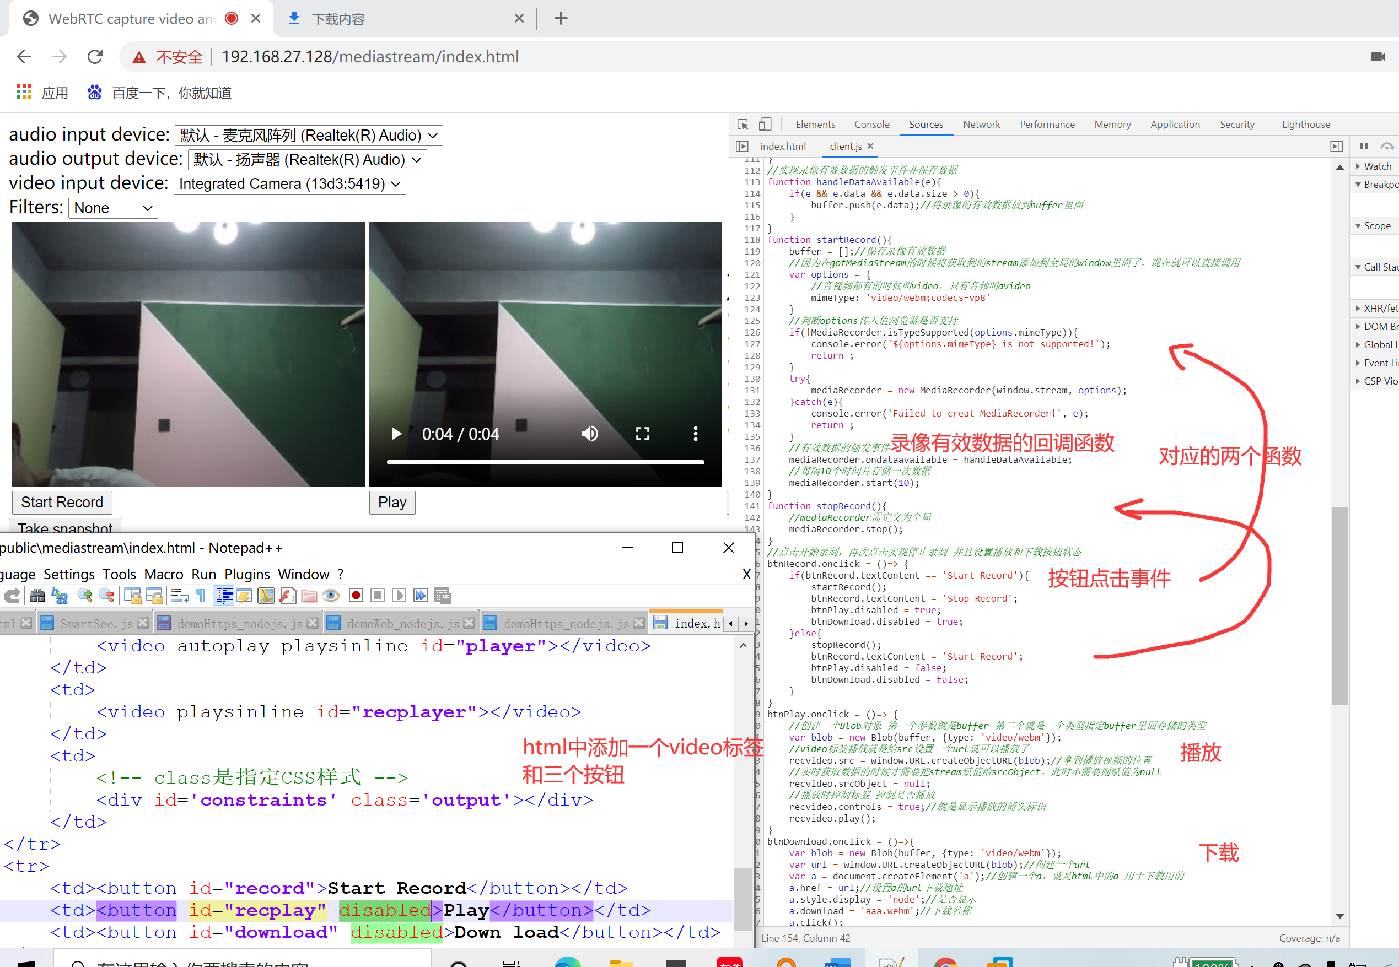The width and height of the screenshot is (1399, 967).
Task: Start macro recording with red dot icon
Action: 357,596
